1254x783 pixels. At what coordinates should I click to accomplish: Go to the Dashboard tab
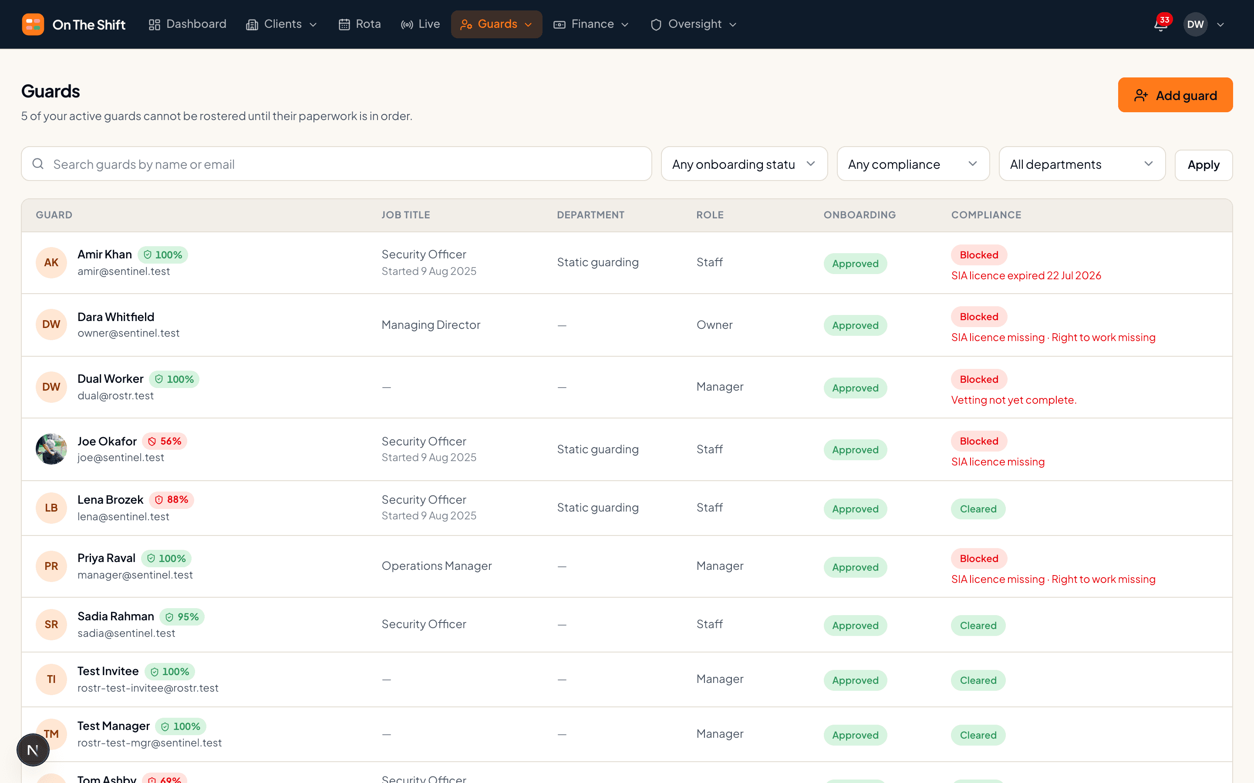pyautogui.click(x=188, y=24)
